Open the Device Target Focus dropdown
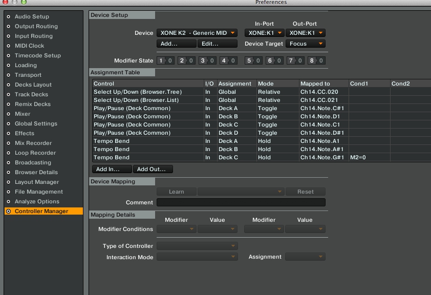The width and height of the screenshot is (431, 295). [x=306, y=44]
